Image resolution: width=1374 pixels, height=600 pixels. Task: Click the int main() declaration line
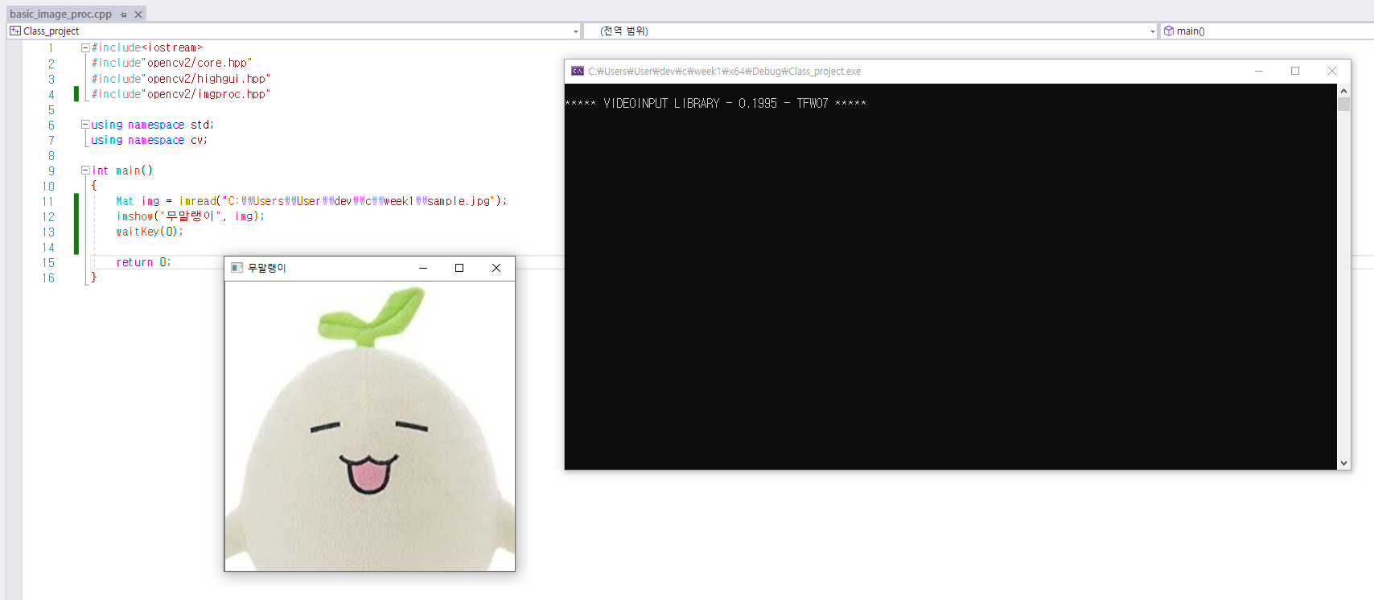[122, 171]
